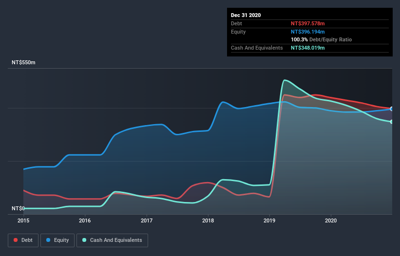
Task: Click the 2018 x-axis label
Action: click(208, 220)
